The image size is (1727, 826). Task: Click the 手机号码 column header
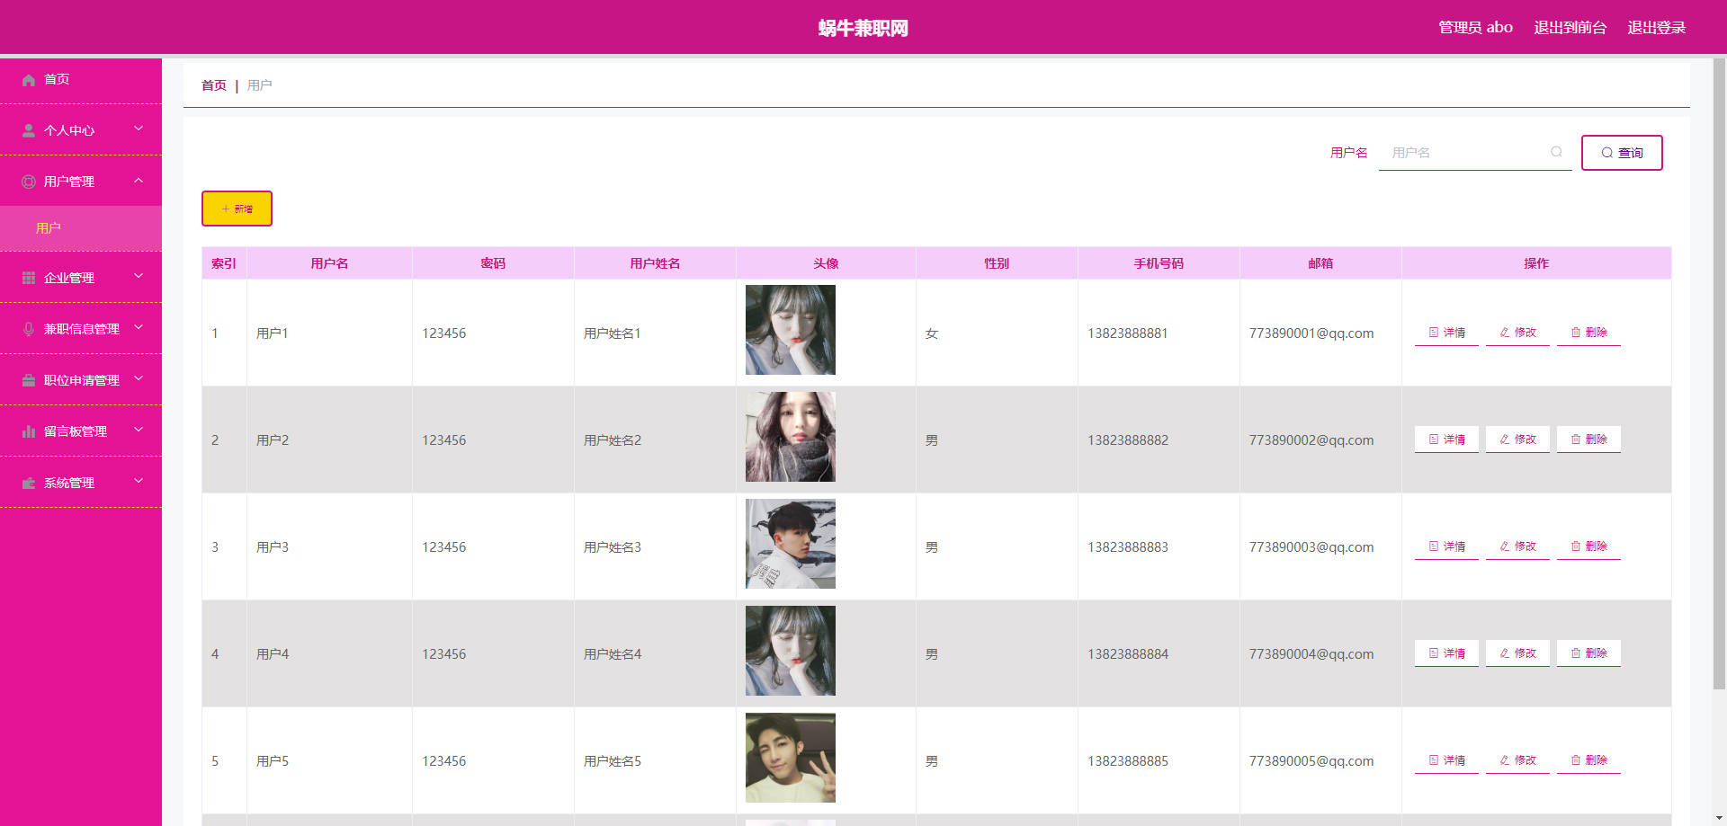pos(1159,263)
